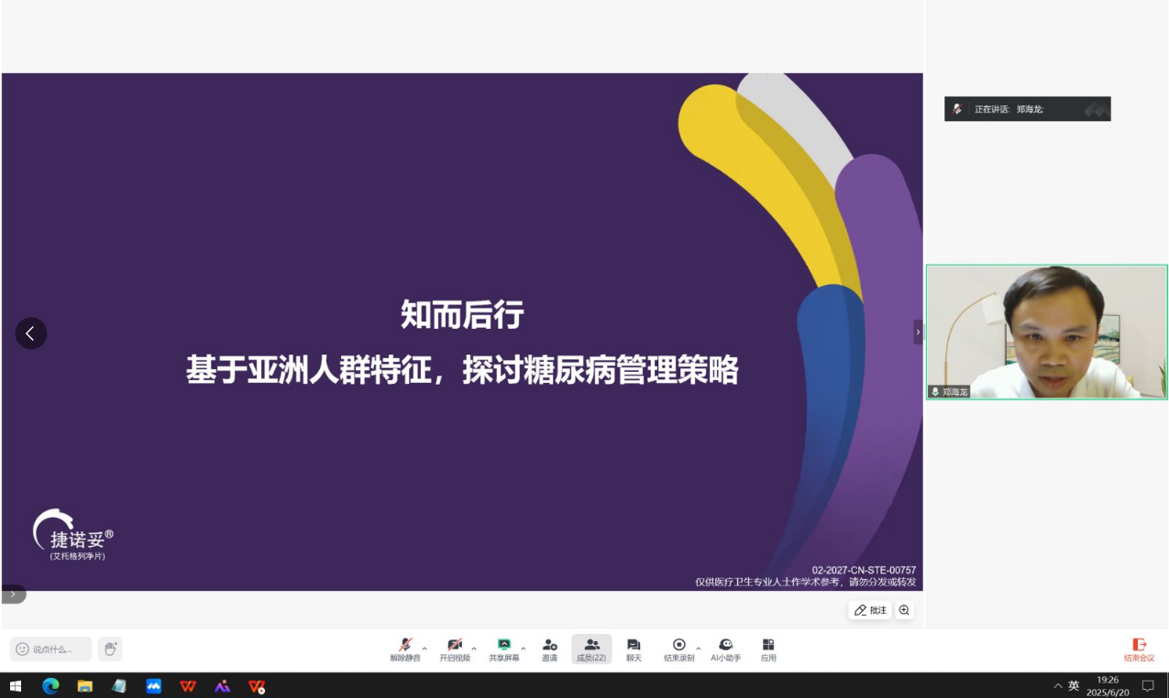Unmute microphone with 解除静音 button
Image resolution: width=1169 pixels, height=698 pixels.
[405, 649]
